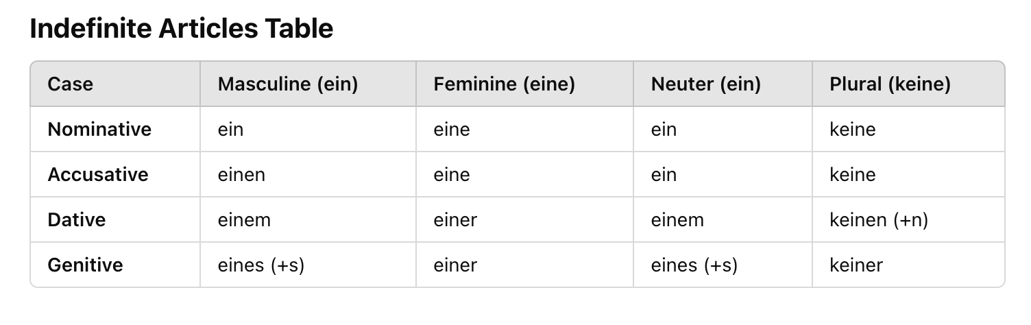Click the masculine accusative cell 'einen'
1031x325 pixels.
pyautogui.click(x=241, y=174)
